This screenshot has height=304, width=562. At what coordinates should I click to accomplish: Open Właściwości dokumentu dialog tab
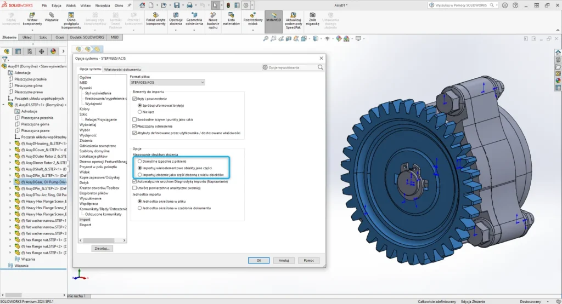click(122, 70)
